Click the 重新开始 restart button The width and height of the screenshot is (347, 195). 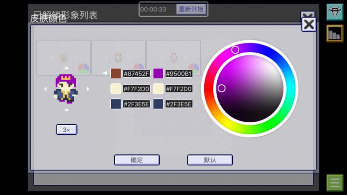tap(191, 9)
